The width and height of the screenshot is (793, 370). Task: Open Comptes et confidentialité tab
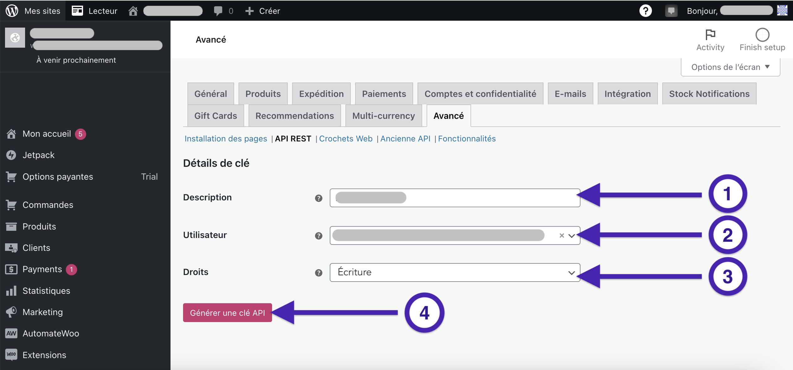click(x=480, y=94)
